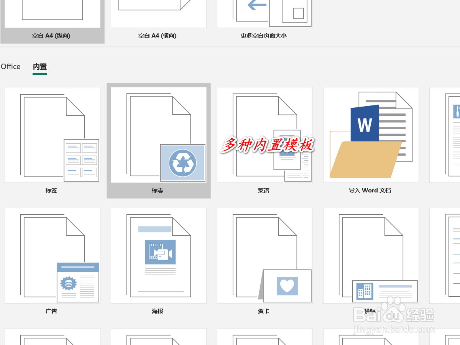This screenshot has height=345, width=460.
Task: Pick the 海报 poster template thumbnail
Action: [x=159, y=256]
